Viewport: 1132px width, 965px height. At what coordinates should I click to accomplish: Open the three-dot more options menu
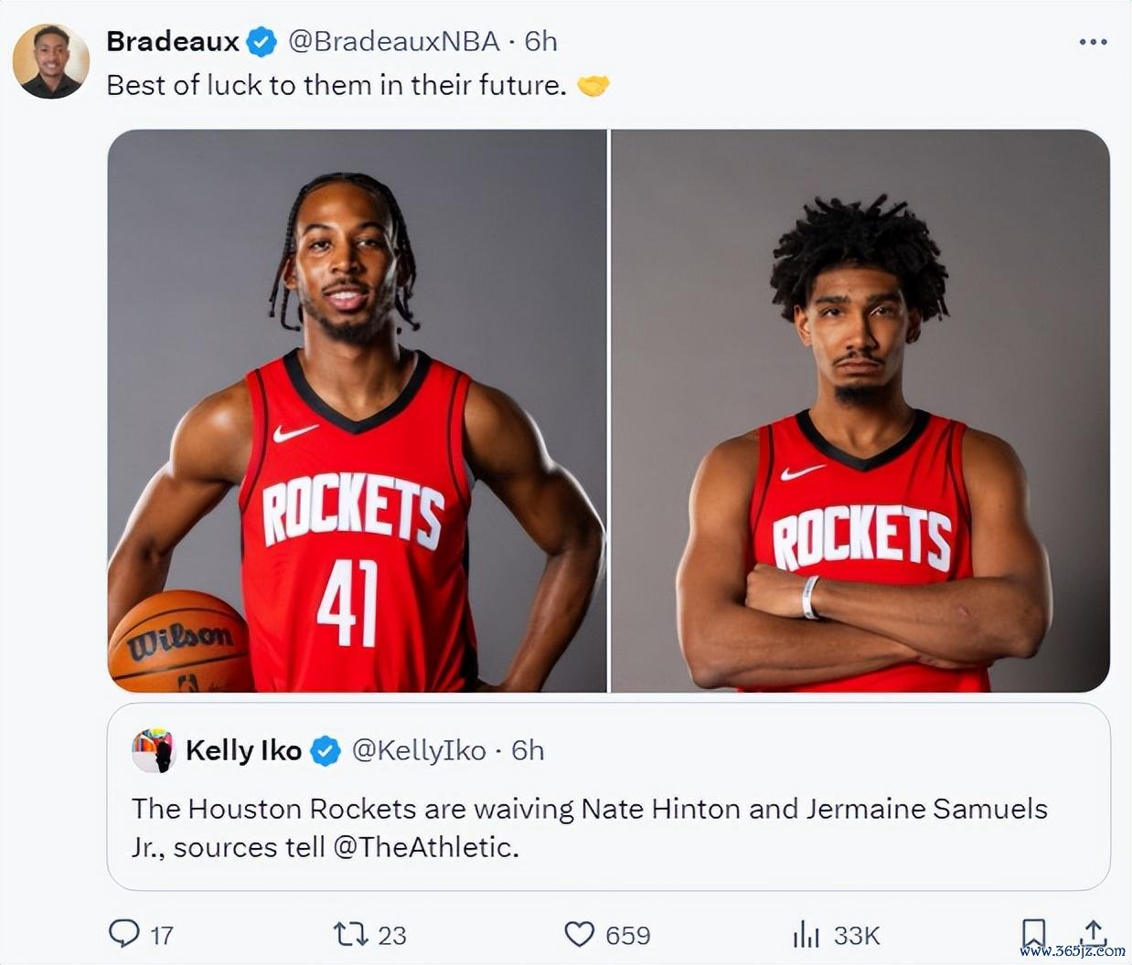1093,42
